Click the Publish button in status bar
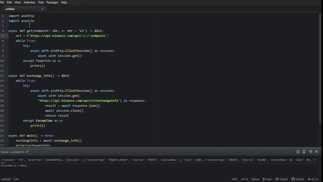323x182 pixels. tap(282, 179)
